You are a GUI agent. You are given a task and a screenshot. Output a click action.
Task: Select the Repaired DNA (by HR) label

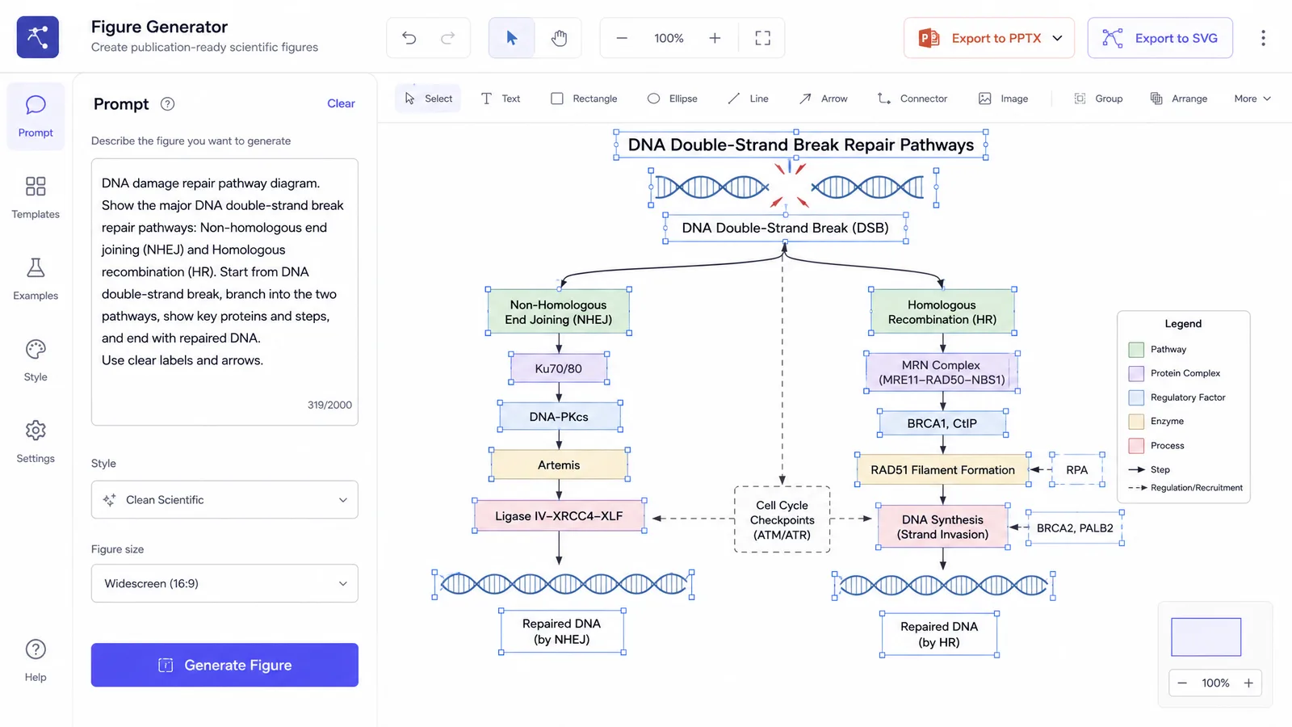click(x=939, y=634)
